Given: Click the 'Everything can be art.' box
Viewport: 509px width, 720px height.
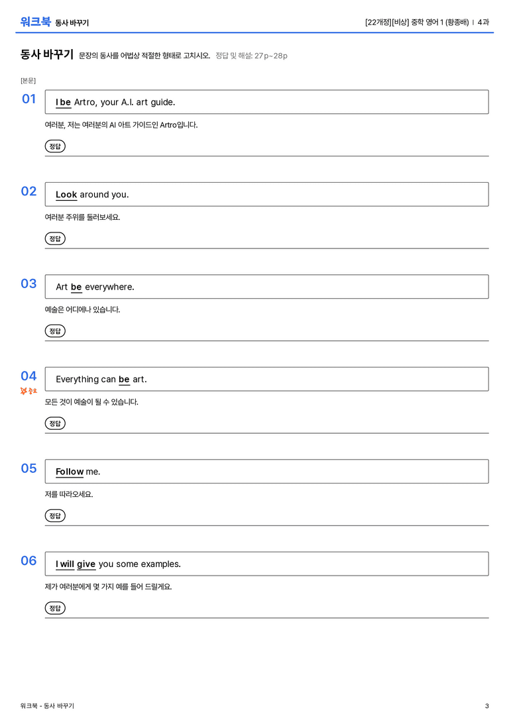Looking at the screenshot, I should coord(267,379).
